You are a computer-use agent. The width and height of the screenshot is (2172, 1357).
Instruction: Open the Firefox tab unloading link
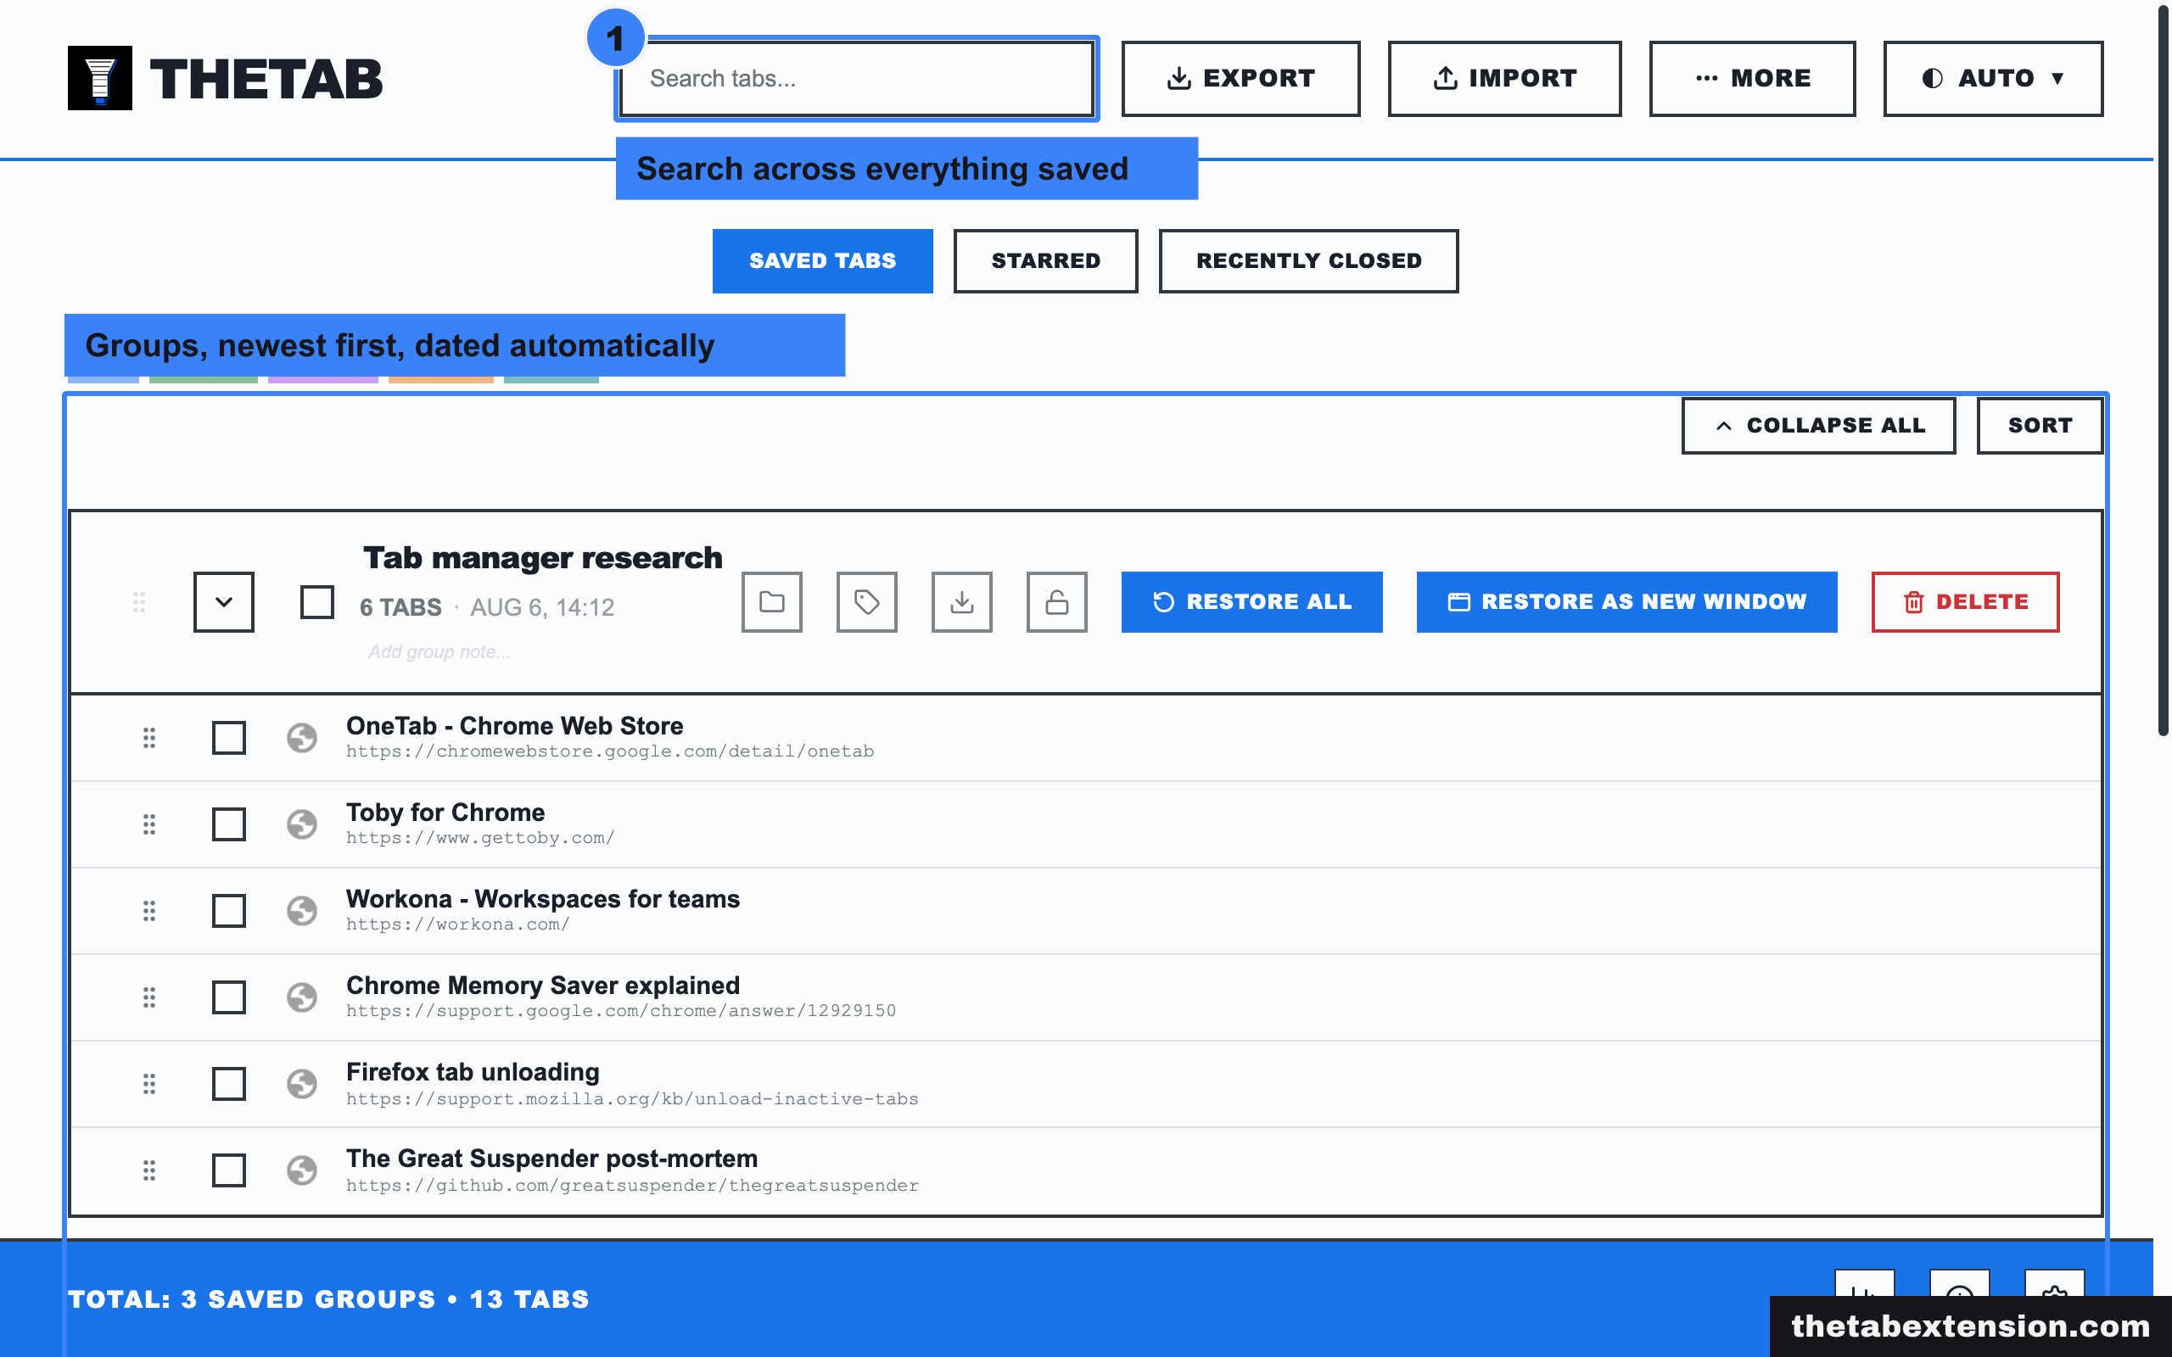(x=473, y=1073)
